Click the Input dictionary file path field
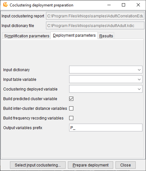The width and height of the screenshot is (146, 171). [x=95, y=26]
